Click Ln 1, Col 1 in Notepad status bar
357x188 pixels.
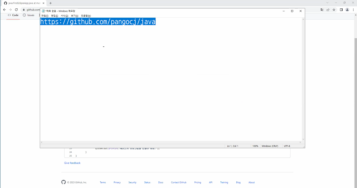coord(232,146)
